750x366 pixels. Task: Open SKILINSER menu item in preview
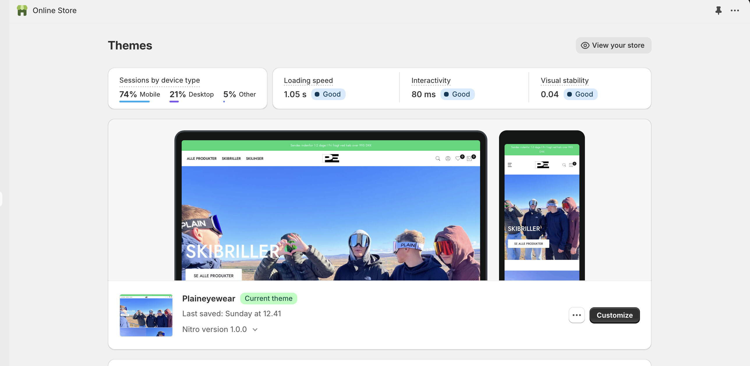click(x=254, y=159)
